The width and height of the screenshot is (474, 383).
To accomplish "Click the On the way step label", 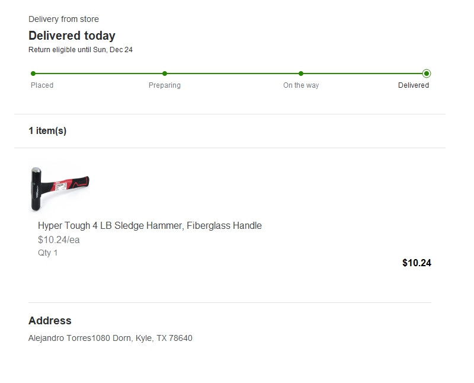I will tap(301, 85).
